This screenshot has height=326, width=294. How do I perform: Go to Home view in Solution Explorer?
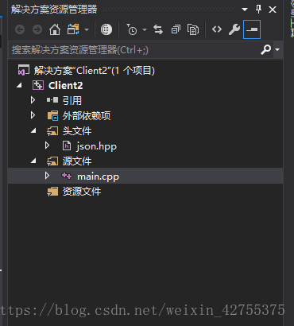[55, 29]
